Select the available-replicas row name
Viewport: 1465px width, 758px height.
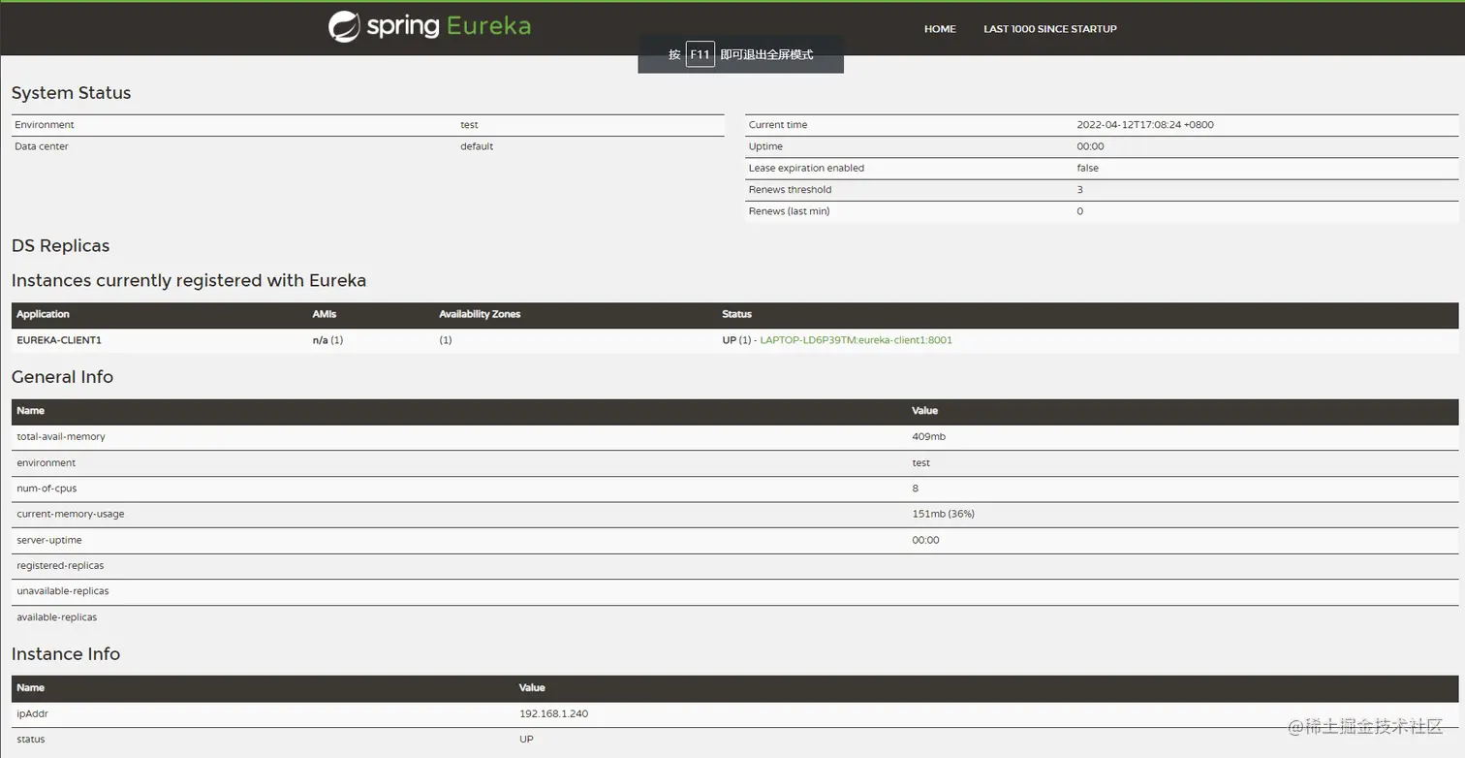[57, 617]
